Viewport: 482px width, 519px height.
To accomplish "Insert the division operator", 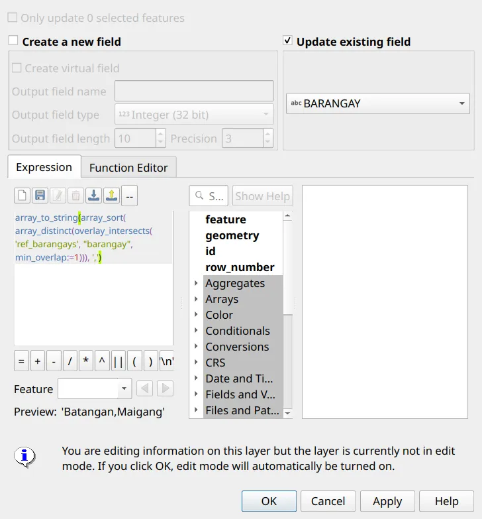I will click(x=70, y=361).
